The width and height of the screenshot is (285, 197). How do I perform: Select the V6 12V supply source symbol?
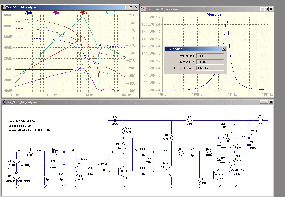pos(260,120)
